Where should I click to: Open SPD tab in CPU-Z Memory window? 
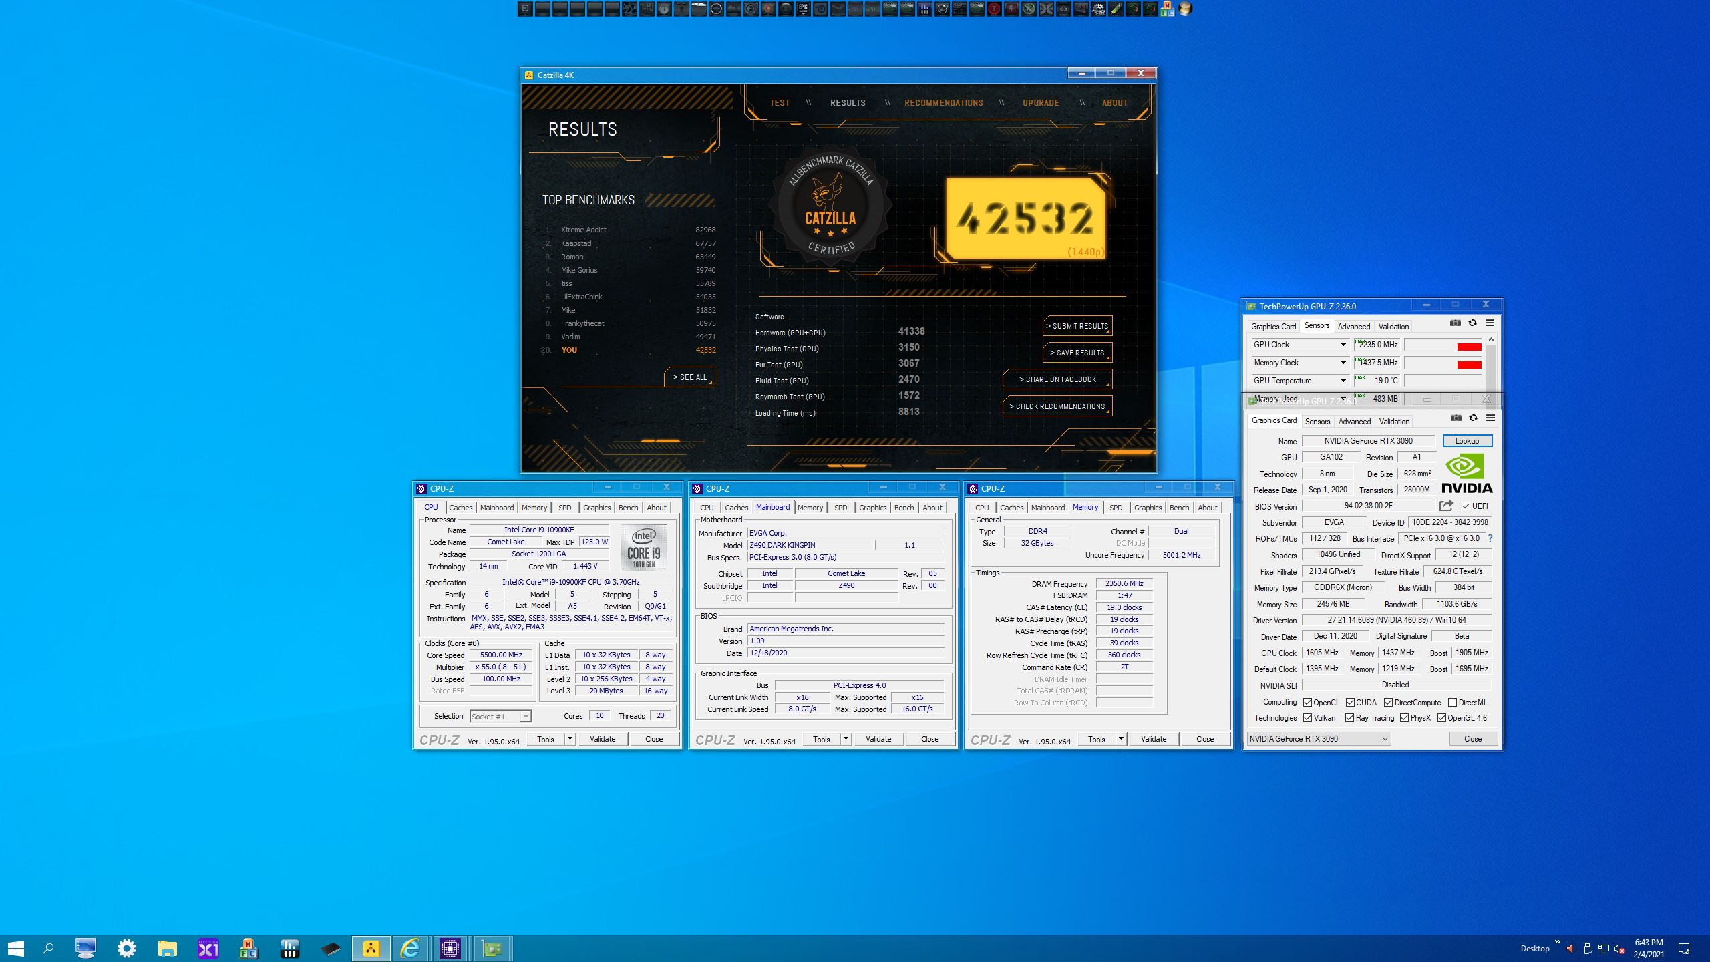[x=1116, y=508]
